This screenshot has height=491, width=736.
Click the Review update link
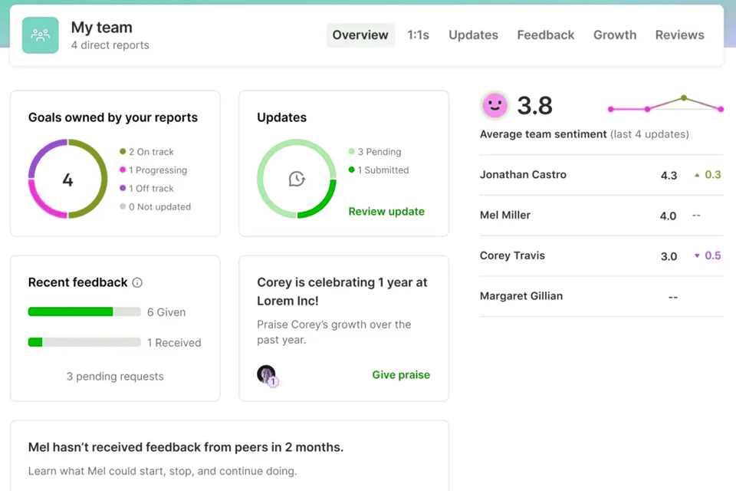[x=386, y=212]
